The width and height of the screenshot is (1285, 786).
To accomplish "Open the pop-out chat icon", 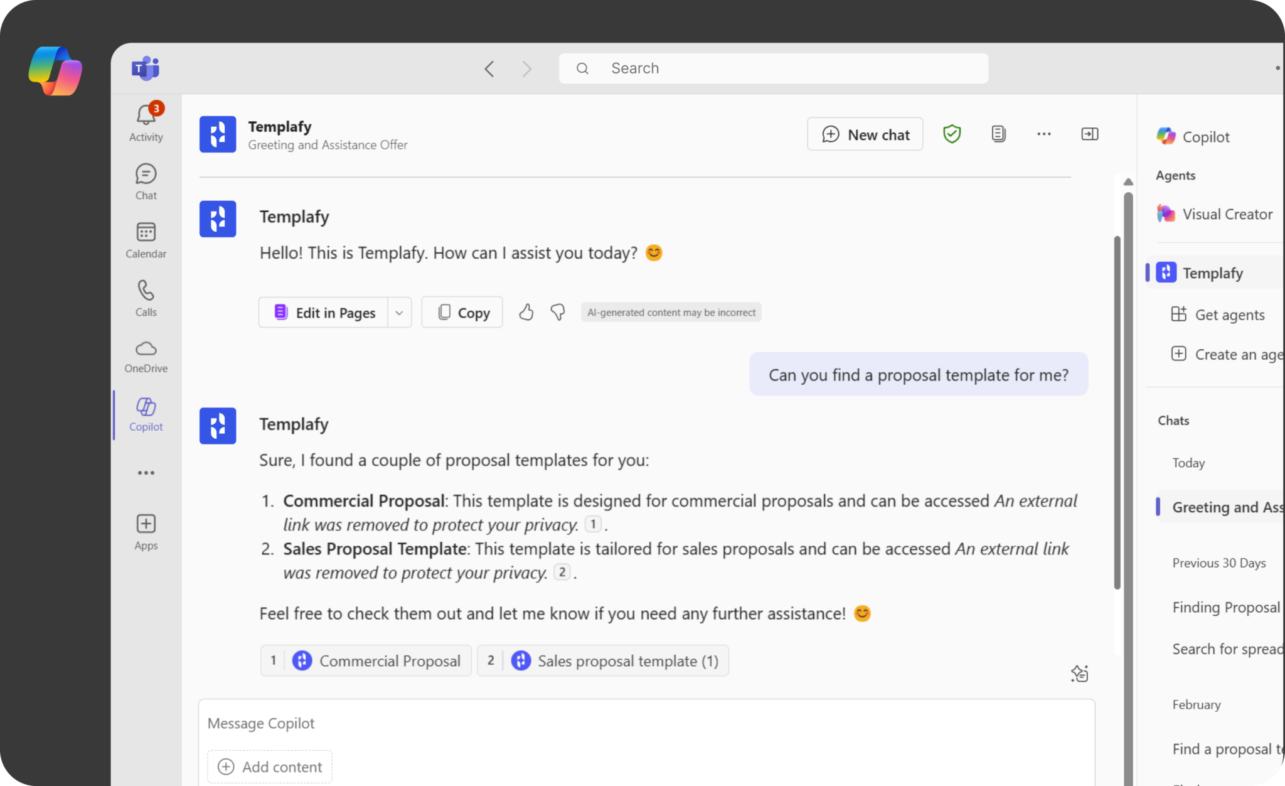I will pos(1090,134).
